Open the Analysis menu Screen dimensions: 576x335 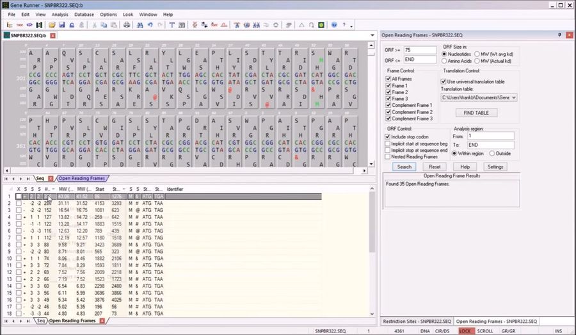point(60,14)
